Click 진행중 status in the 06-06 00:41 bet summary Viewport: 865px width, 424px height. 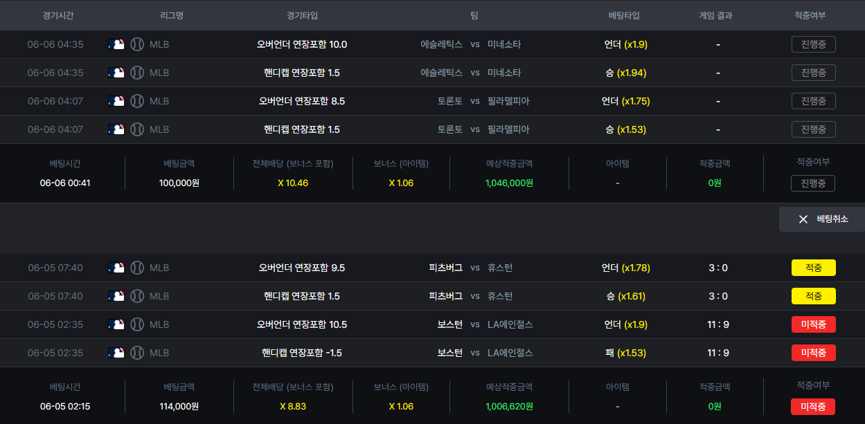[x=813, y=183]
